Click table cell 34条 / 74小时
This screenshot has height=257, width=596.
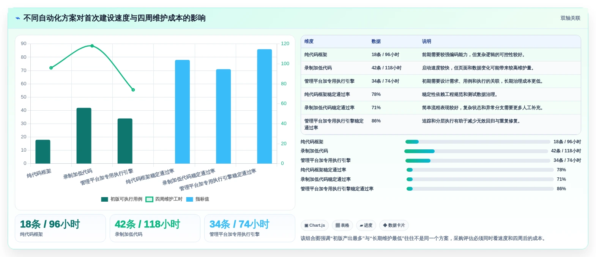click(385, 81)
